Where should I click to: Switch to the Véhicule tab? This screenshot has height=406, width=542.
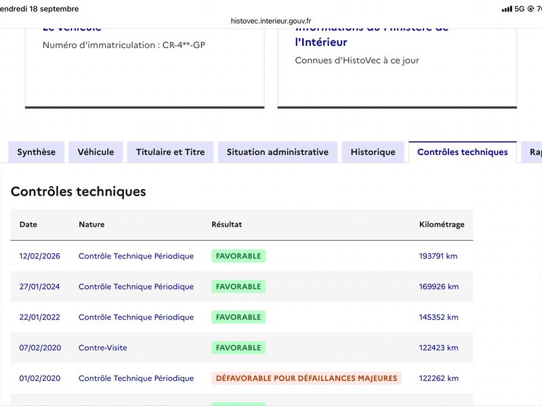click(x=96, y=152)
